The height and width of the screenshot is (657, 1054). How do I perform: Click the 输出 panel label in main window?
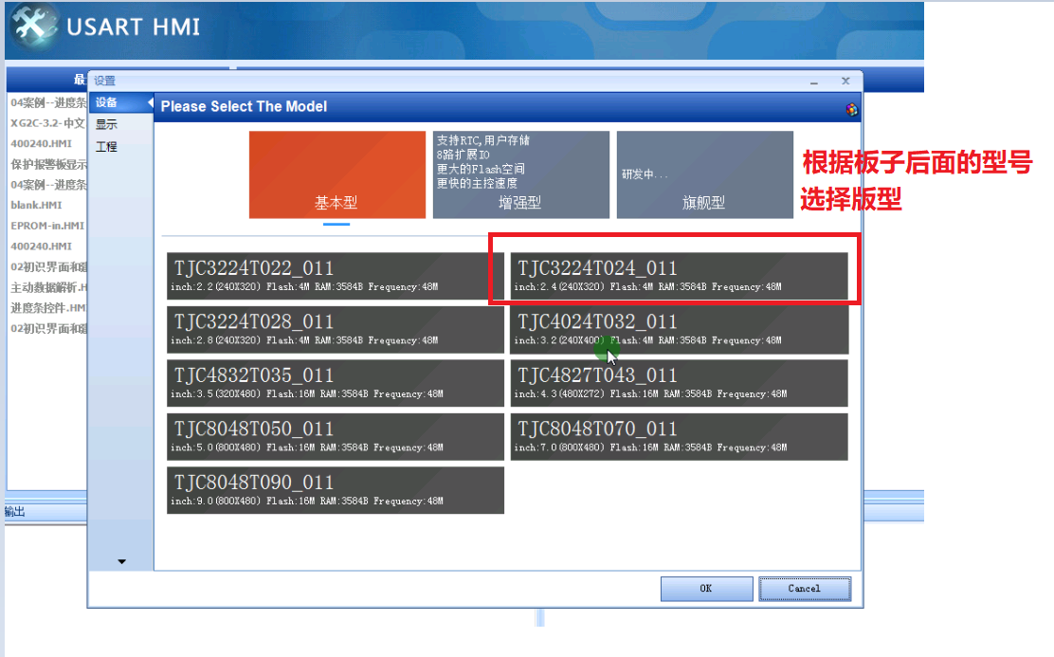15,512
